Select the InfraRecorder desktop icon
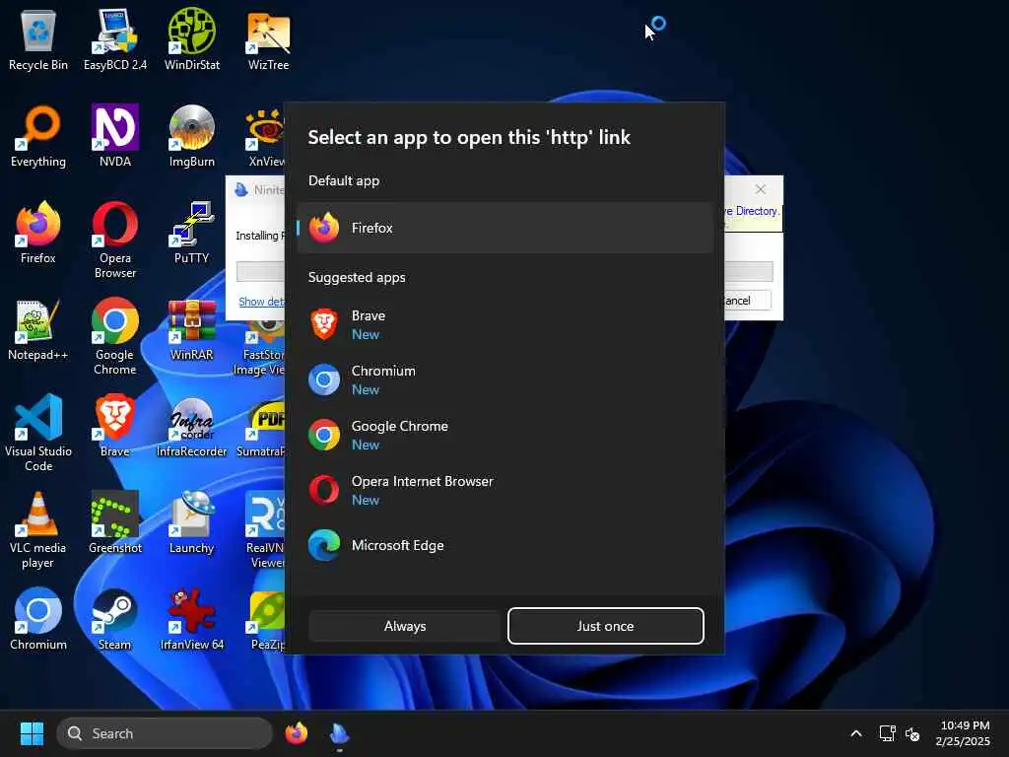Image resolution: width=1009 pixels, height=757 pixels. click(192, 426)
